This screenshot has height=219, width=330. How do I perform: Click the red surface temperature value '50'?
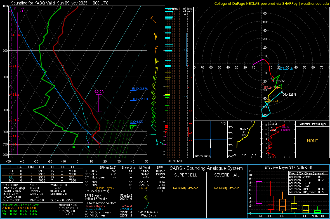click(99, 147)
